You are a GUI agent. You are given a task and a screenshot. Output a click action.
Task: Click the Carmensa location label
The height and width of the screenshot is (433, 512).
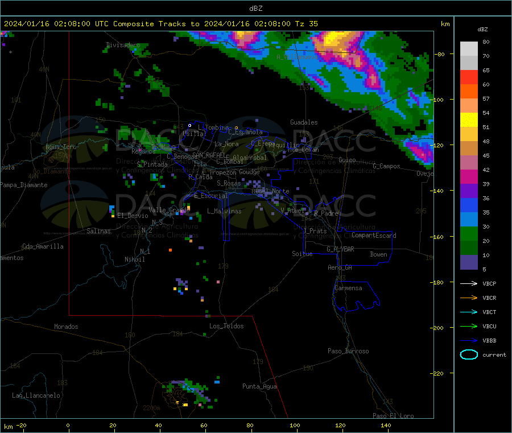[348, 288]
